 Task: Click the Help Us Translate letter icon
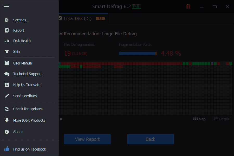[7, 85]
